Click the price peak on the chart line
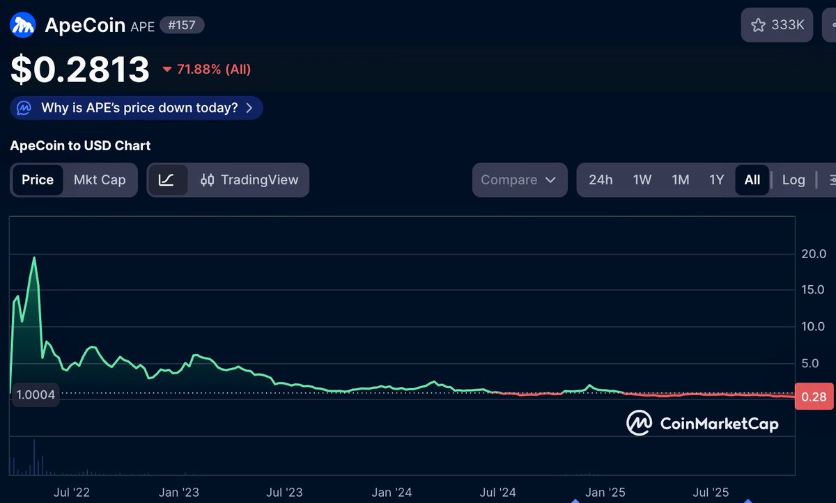The height and width of the screenshot is (503, 836). (x=34, y=258)
